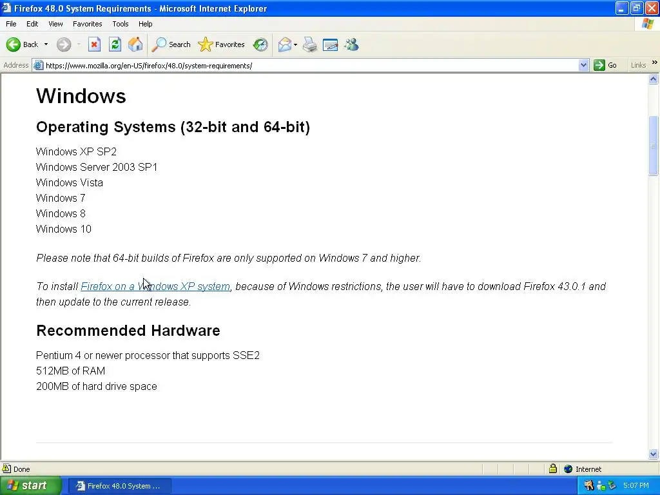Stop loading with the red X icon
The image size is (660, 495).
point(94,44)
